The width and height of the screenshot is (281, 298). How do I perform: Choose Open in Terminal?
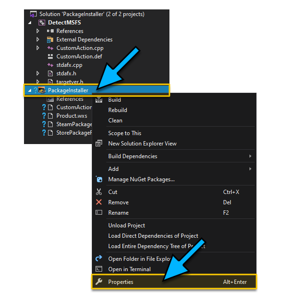tap(129, 269)
